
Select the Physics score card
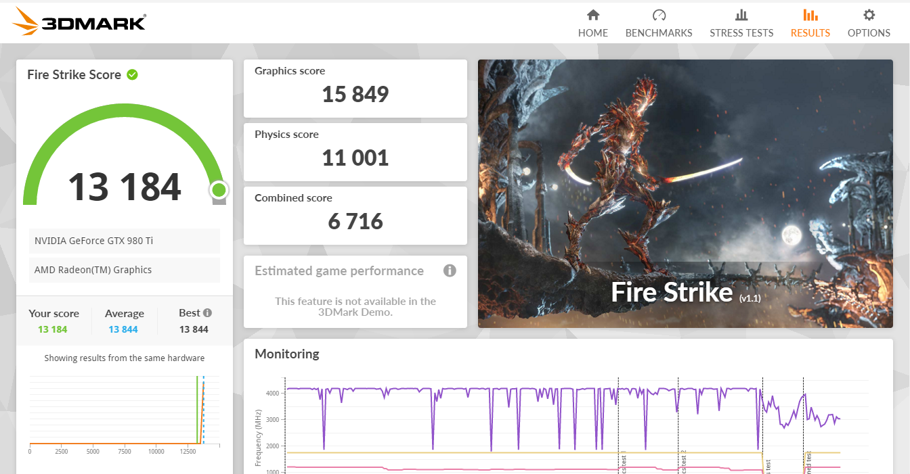355,151
